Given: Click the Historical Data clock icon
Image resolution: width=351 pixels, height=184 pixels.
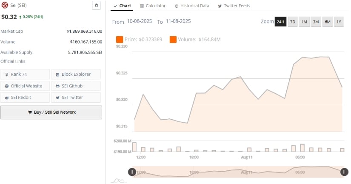Looking at the screenshot, I should pos(177,6).
